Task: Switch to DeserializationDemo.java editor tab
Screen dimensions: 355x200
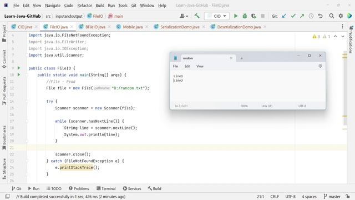Action: (x=239, y=27)
